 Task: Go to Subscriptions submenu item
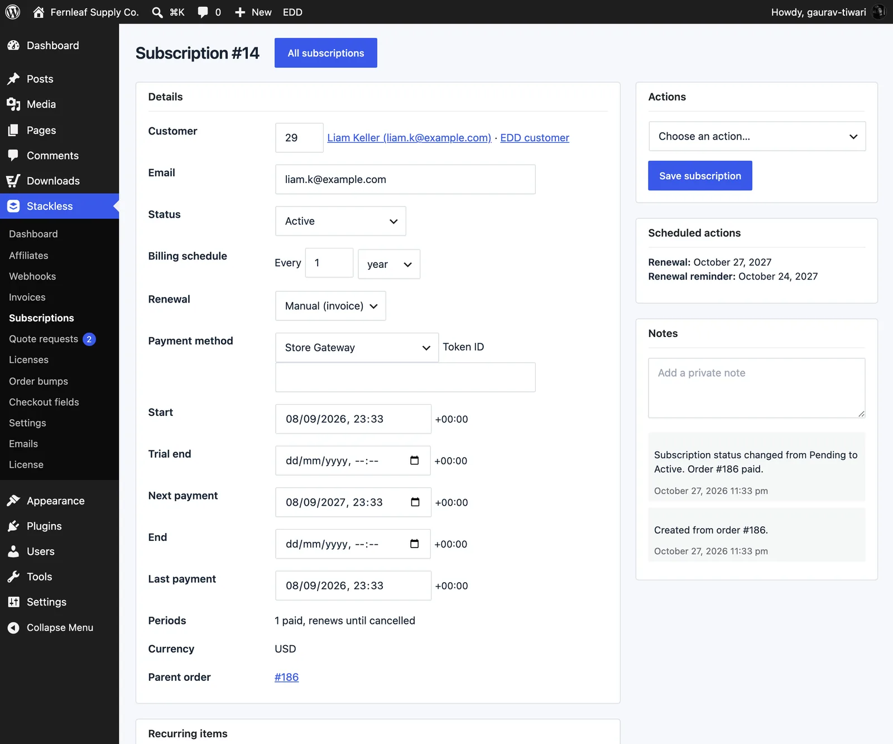41,318
